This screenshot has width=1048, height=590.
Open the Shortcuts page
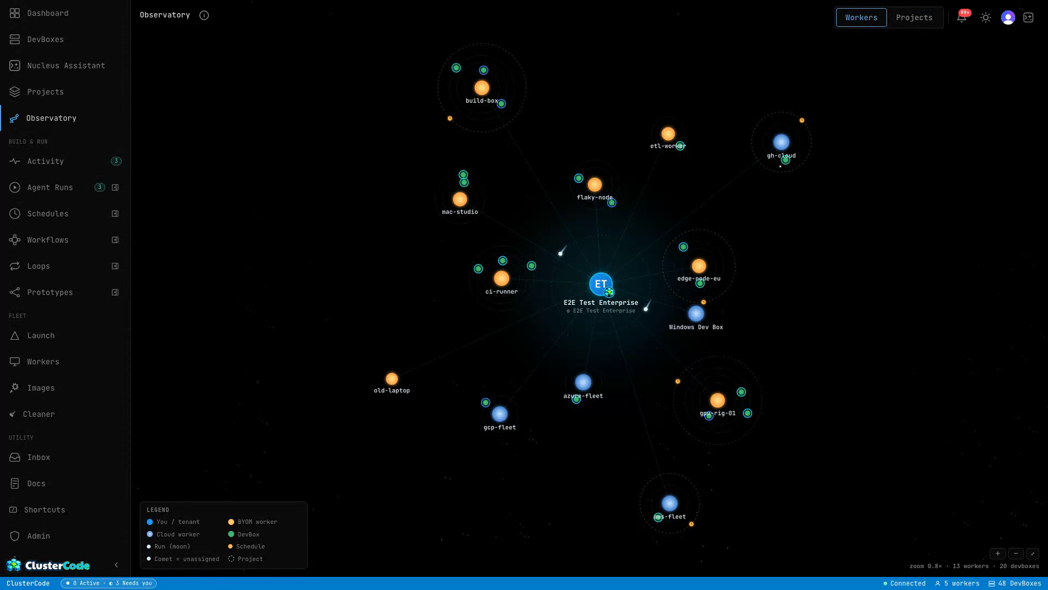[x=65, y=510]
